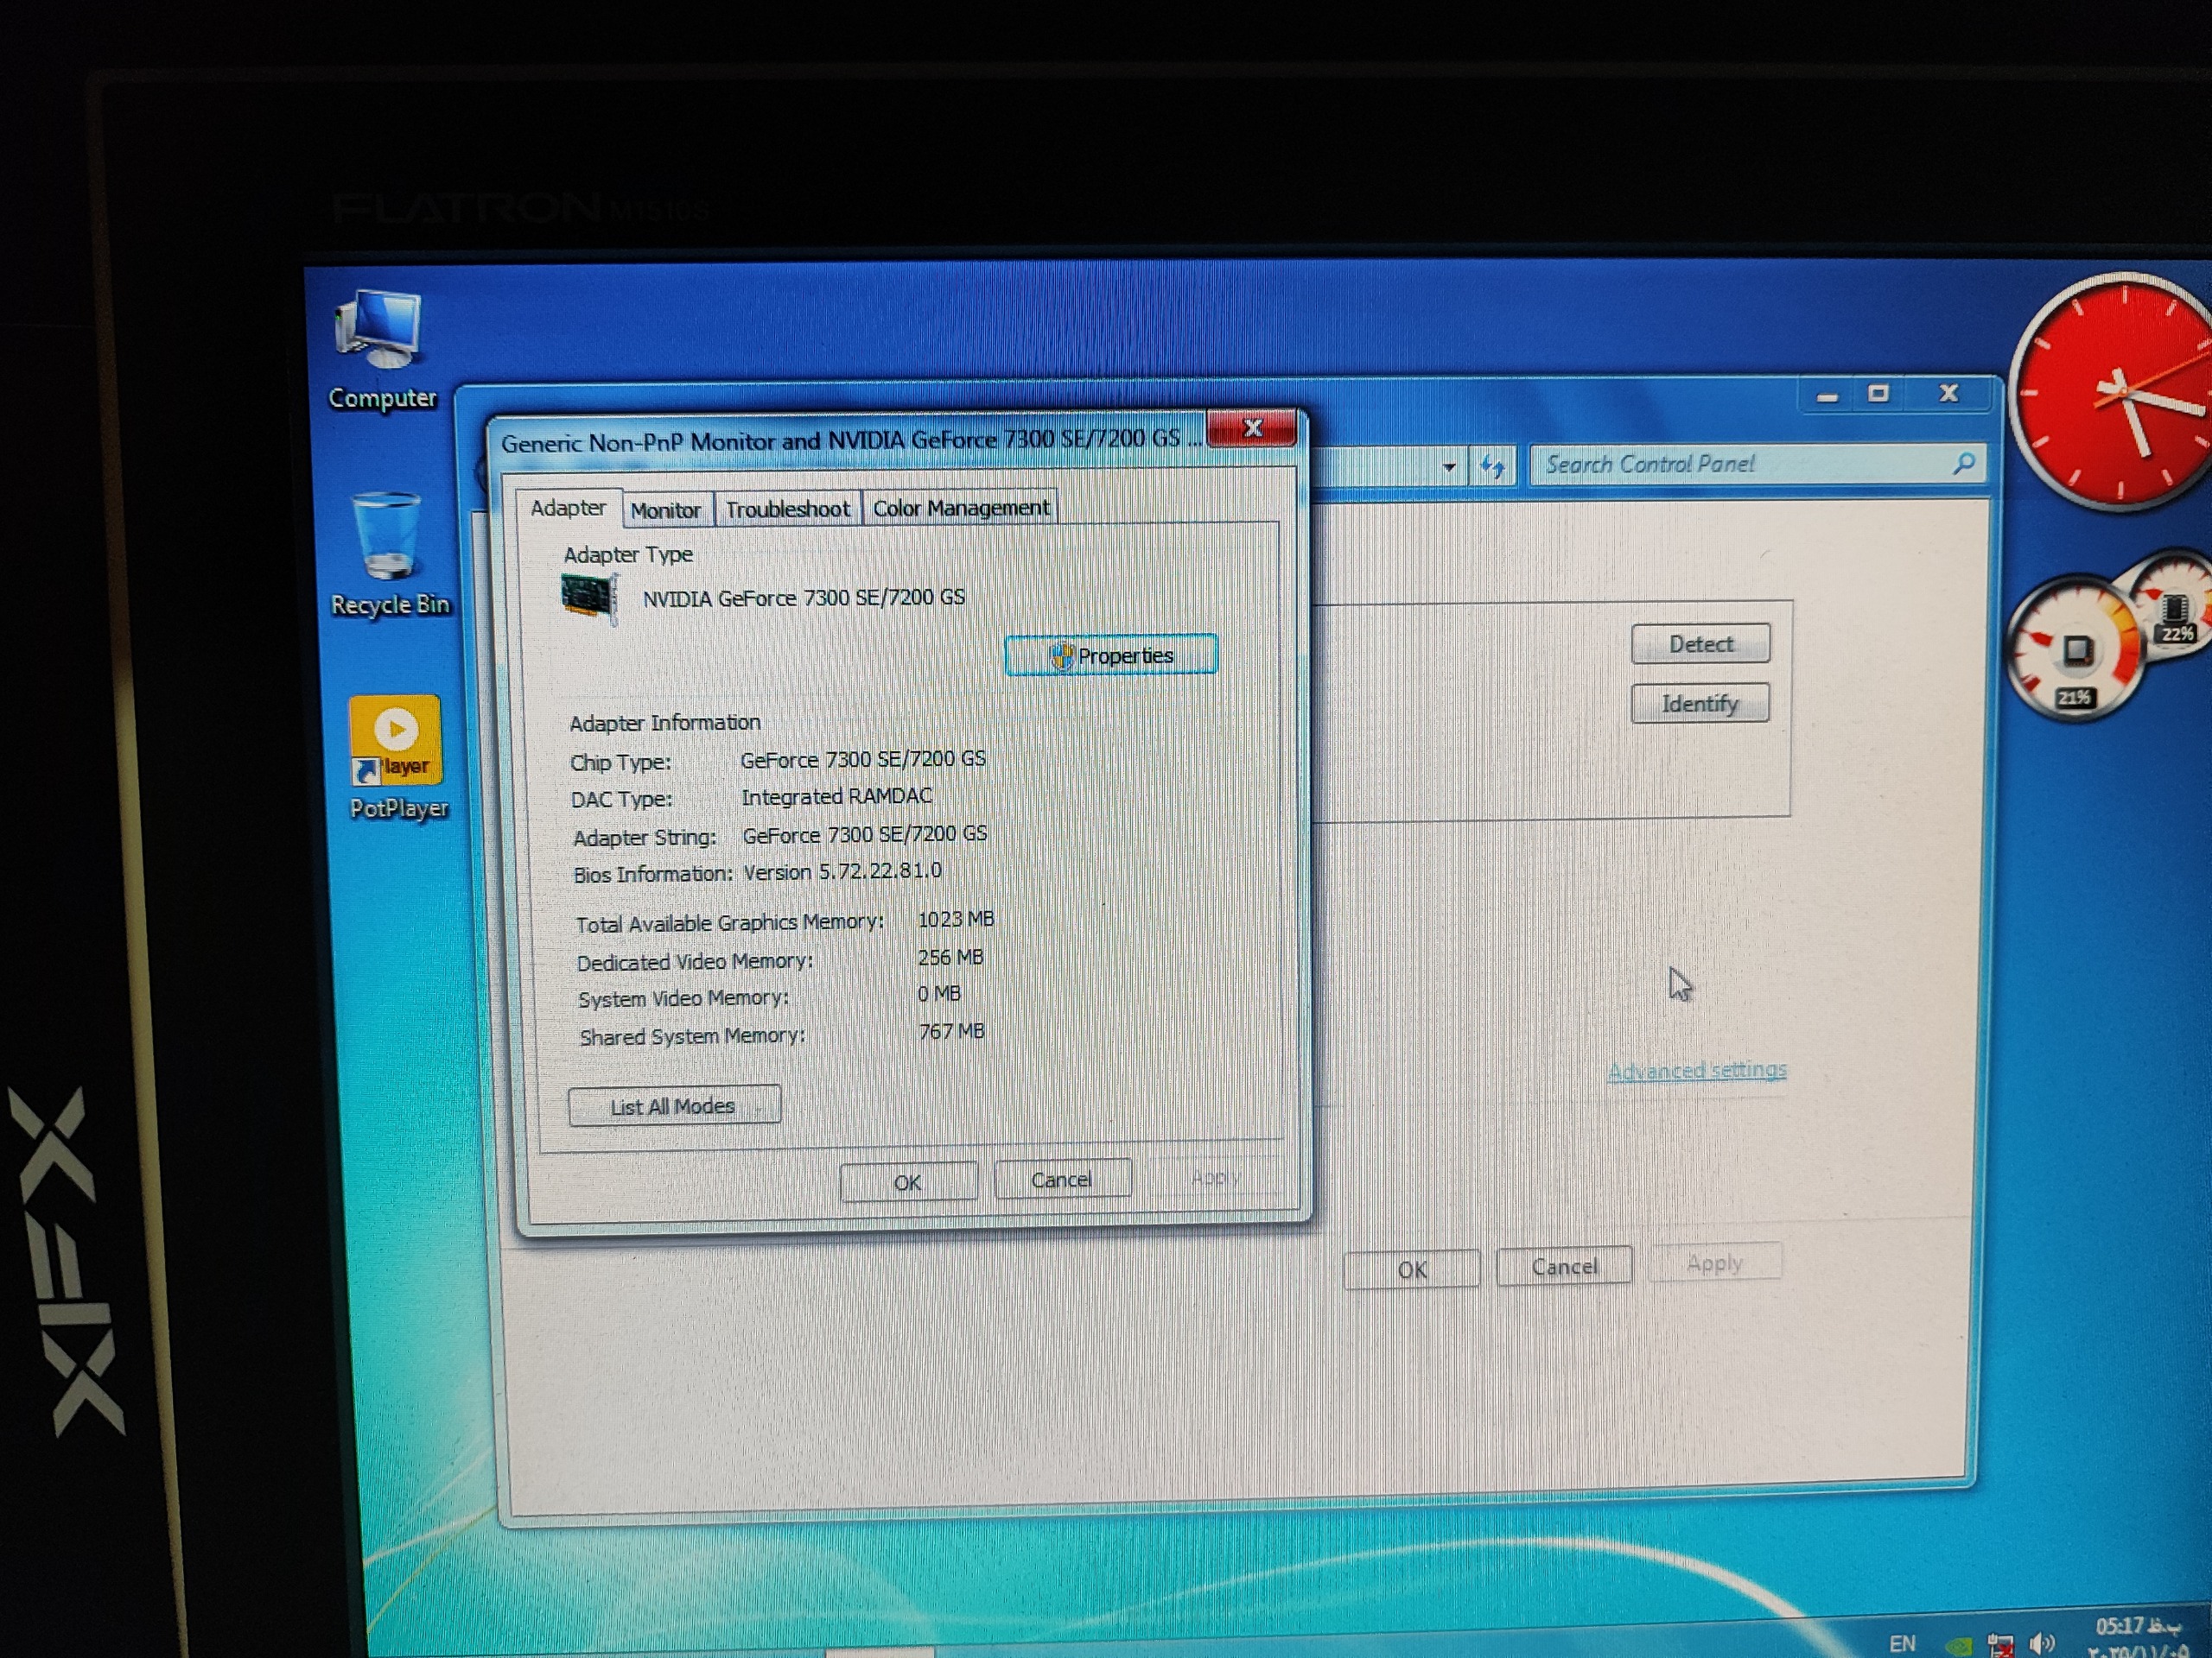Image resolution: width=2212 pixels, height=1658 pixels.
Task: Click the red analog clock gadget
Action: pyautogui.click(x=2113, y=395)
